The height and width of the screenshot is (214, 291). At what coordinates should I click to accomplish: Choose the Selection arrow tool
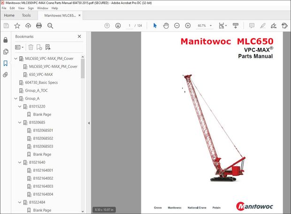coord(155,26)
